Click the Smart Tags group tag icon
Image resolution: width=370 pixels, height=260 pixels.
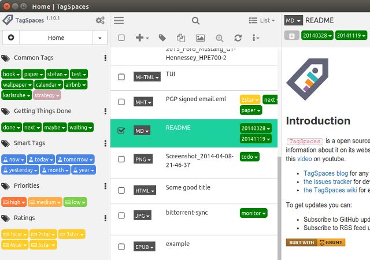pos(5,143)
